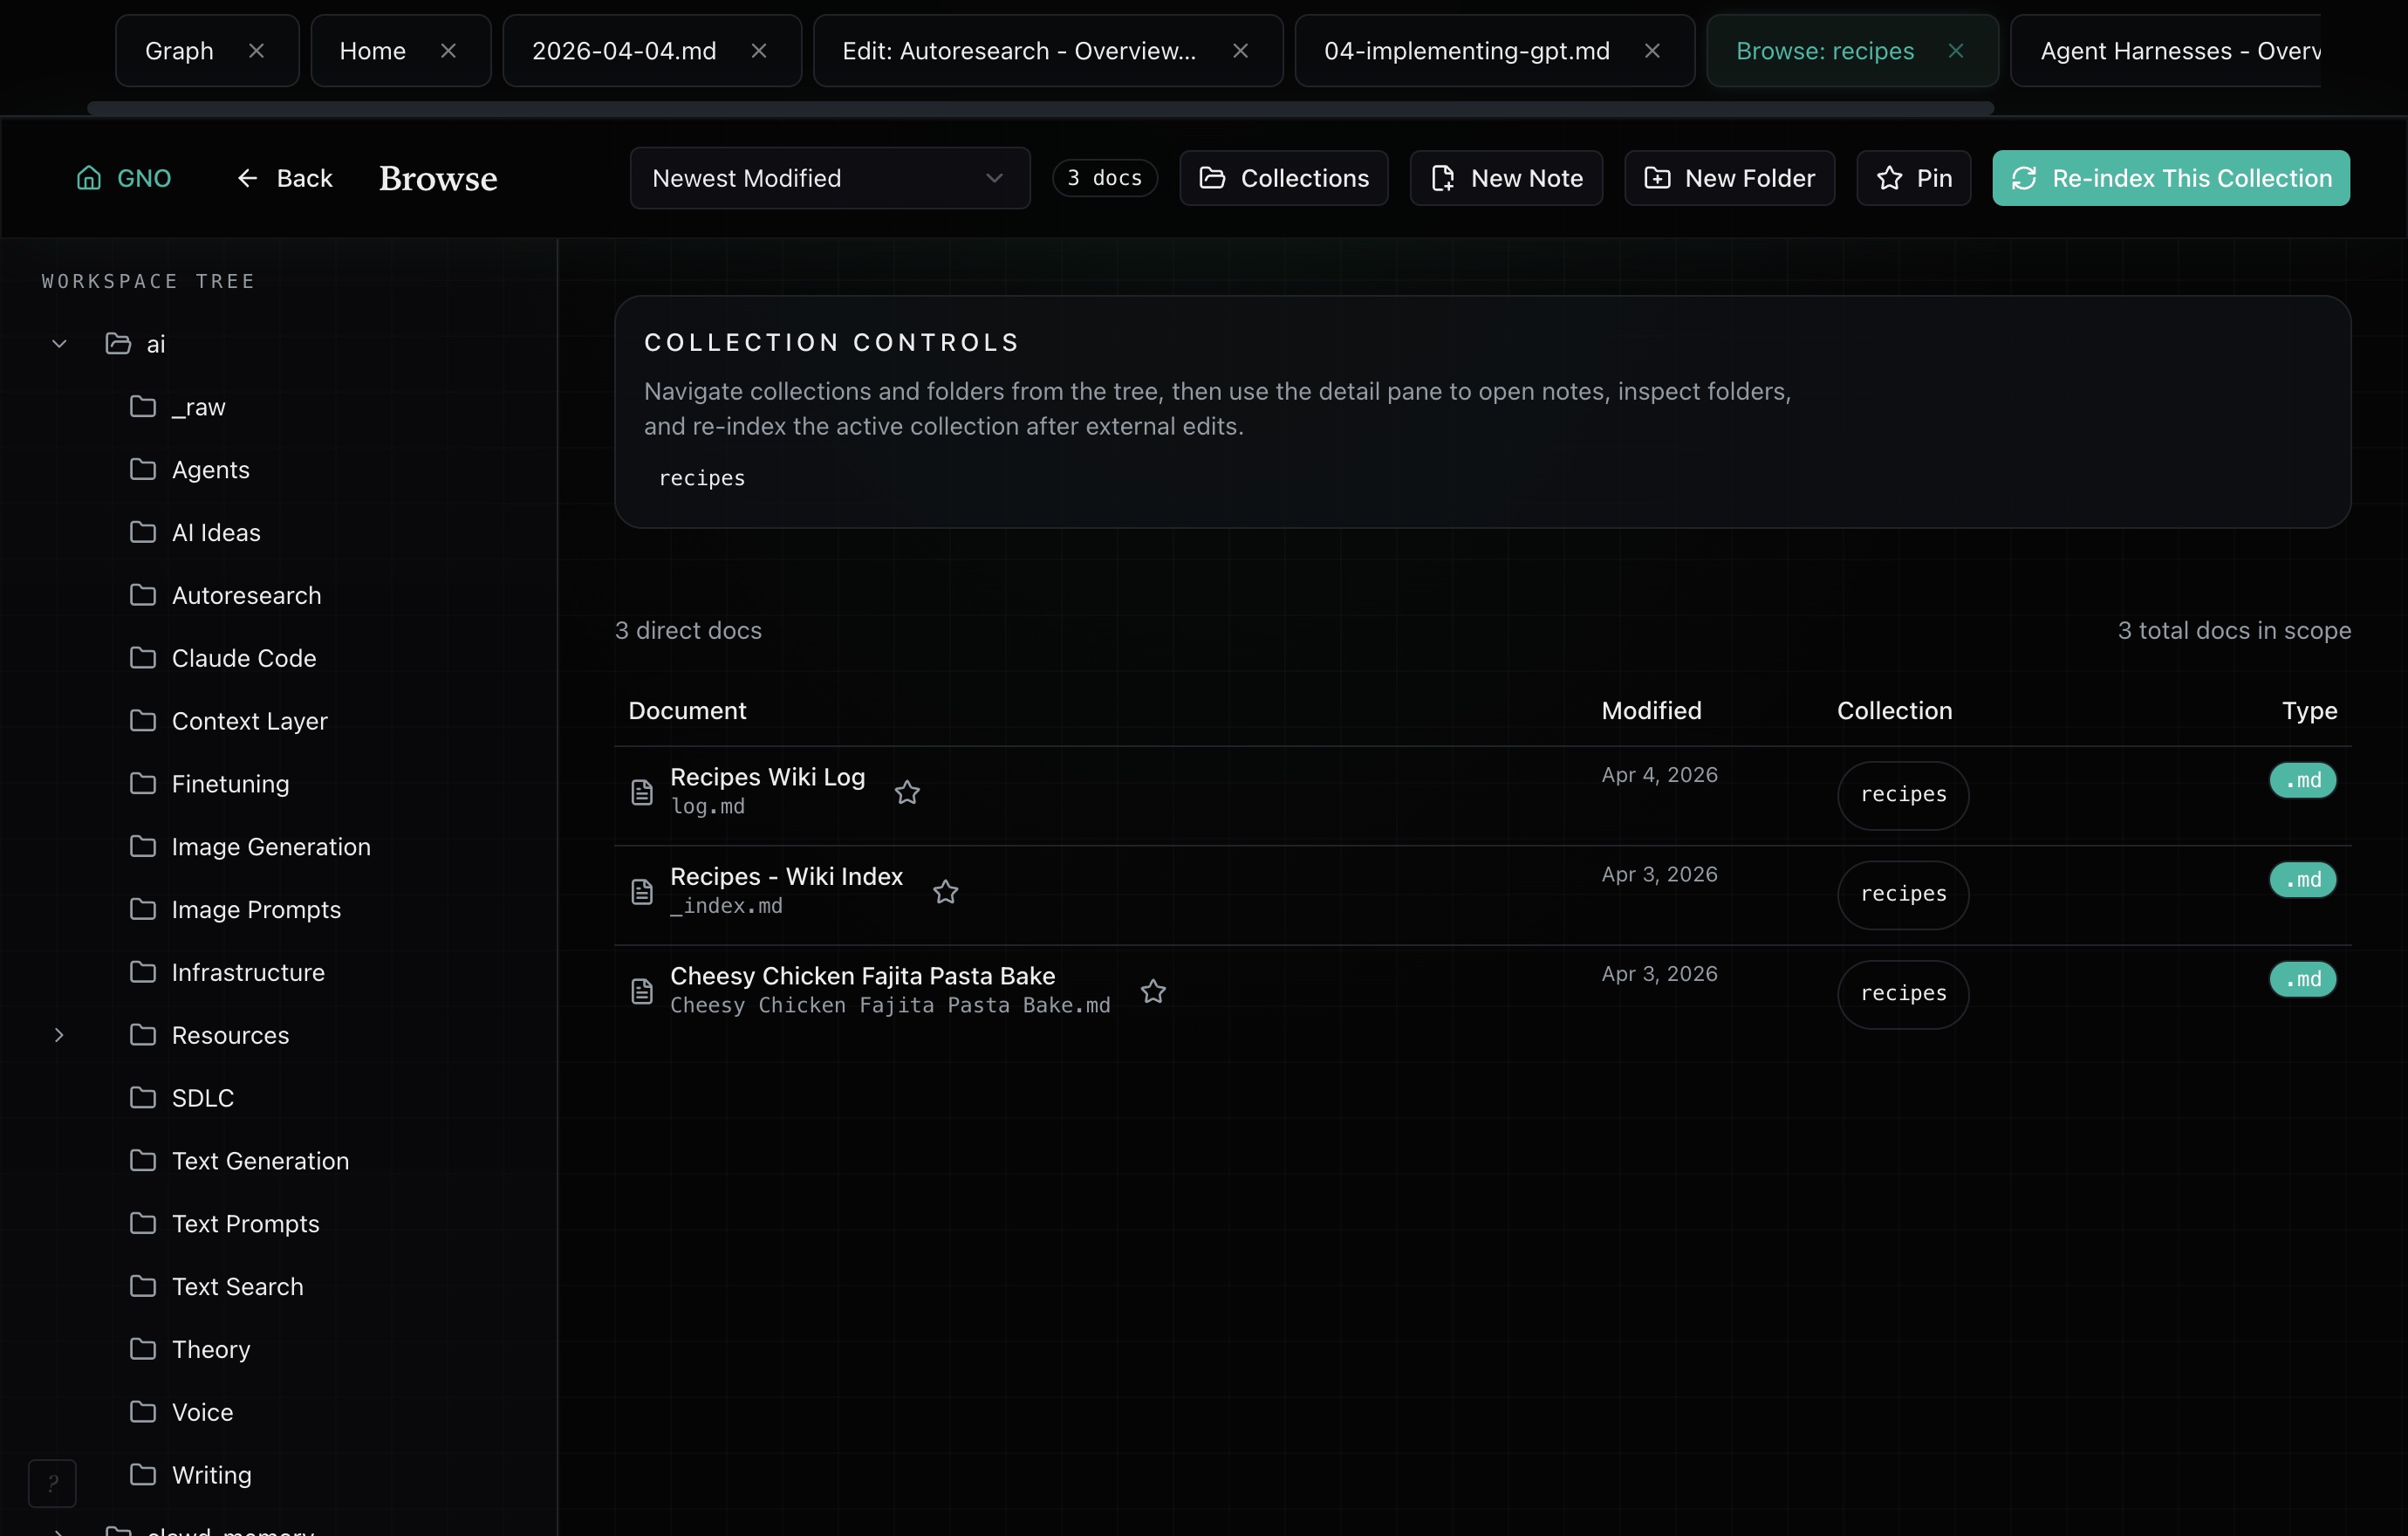Switch to the Graph tab
The height and width of the screenshot is (1536, 2408).
pos(179,51)
